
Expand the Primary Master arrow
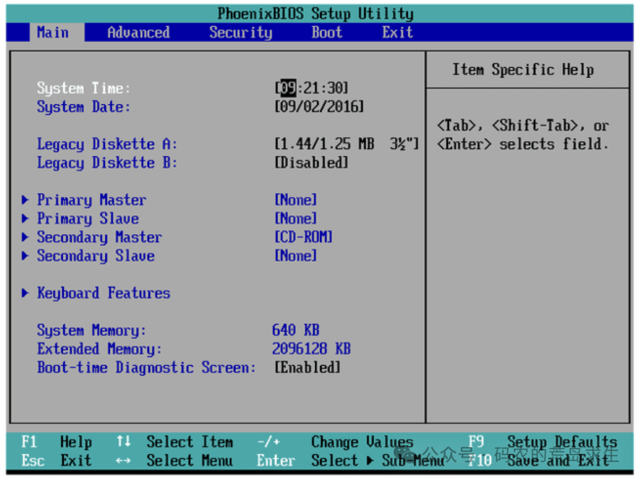[25, 200]
